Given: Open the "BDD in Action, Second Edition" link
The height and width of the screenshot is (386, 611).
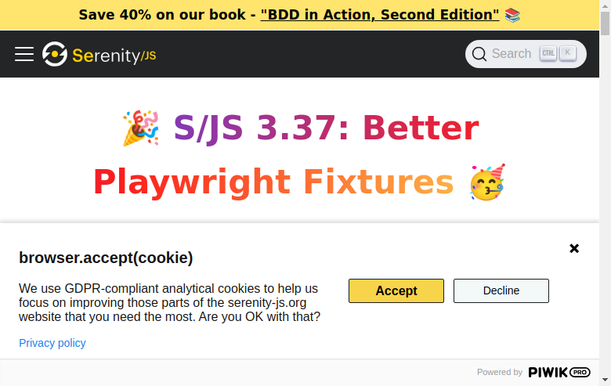Looking at the screenshot, I should pyautogui.click(x=380, y=15).
